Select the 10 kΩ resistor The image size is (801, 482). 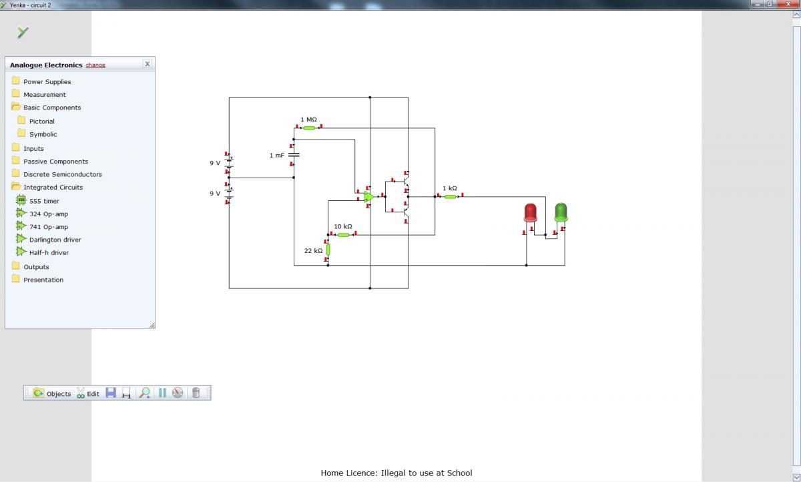click(343, 235)
